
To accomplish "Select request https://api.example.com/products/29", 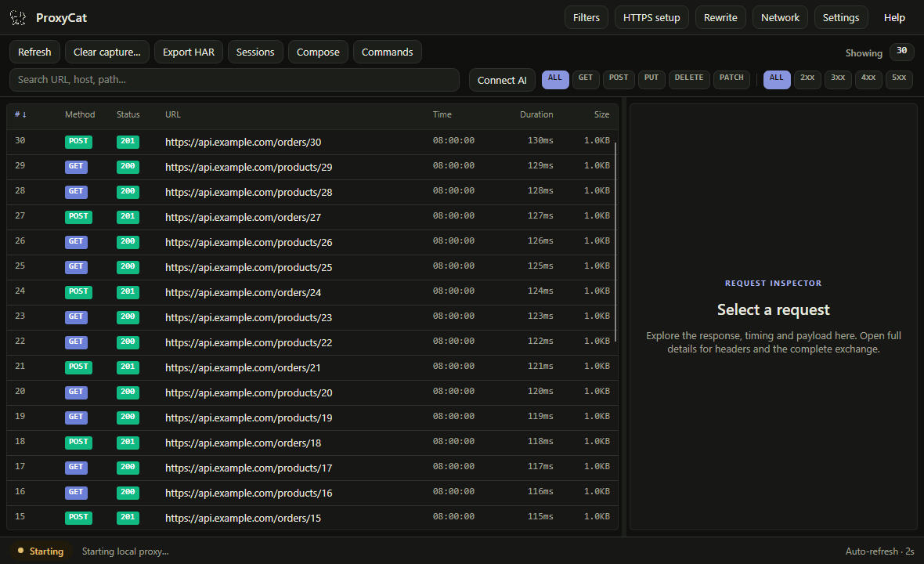I will (x=312, y=167).
